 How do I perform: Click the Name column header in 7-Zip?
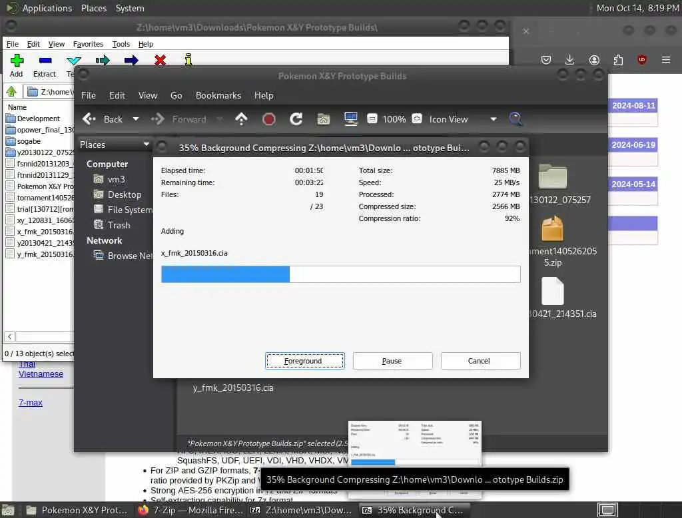[x=17, y=107]
